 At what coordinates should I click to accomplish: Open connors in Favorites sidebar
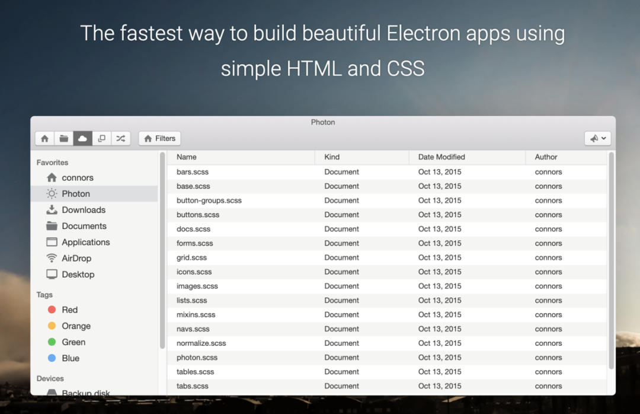[94, 178]
